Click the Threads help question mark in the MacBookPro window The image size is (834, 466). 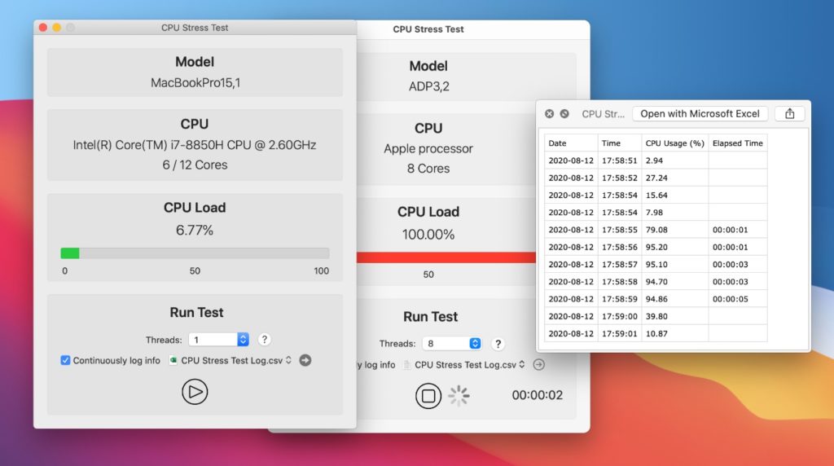click(265, 340)
